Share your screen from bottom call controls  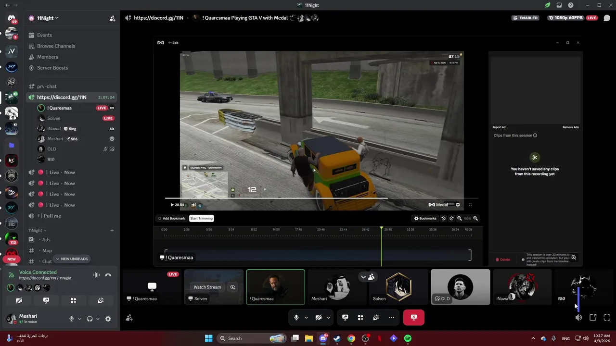[345, 318]
